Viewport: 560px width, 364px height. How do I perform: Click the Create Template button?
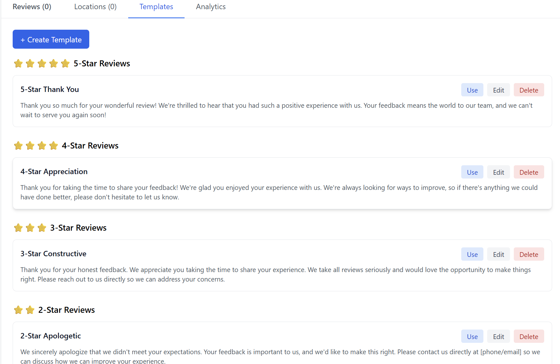pyautogui.click(x=51, y=39)
